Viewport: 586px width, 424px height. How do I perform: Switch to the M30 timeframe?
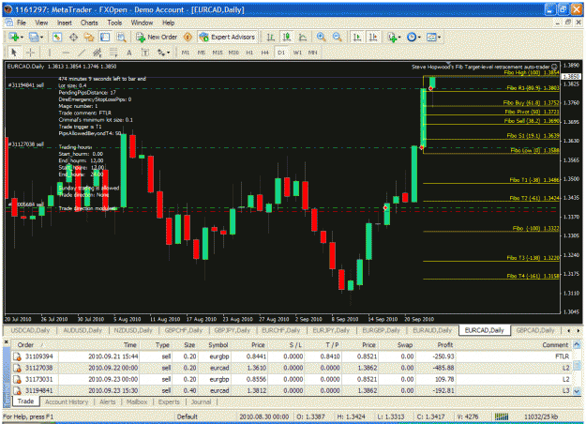point(233,53)
